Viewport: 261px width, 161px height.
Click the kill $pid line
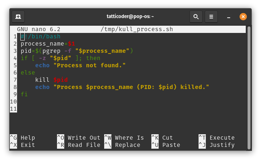pyautogui.click(x=51, y=80)
